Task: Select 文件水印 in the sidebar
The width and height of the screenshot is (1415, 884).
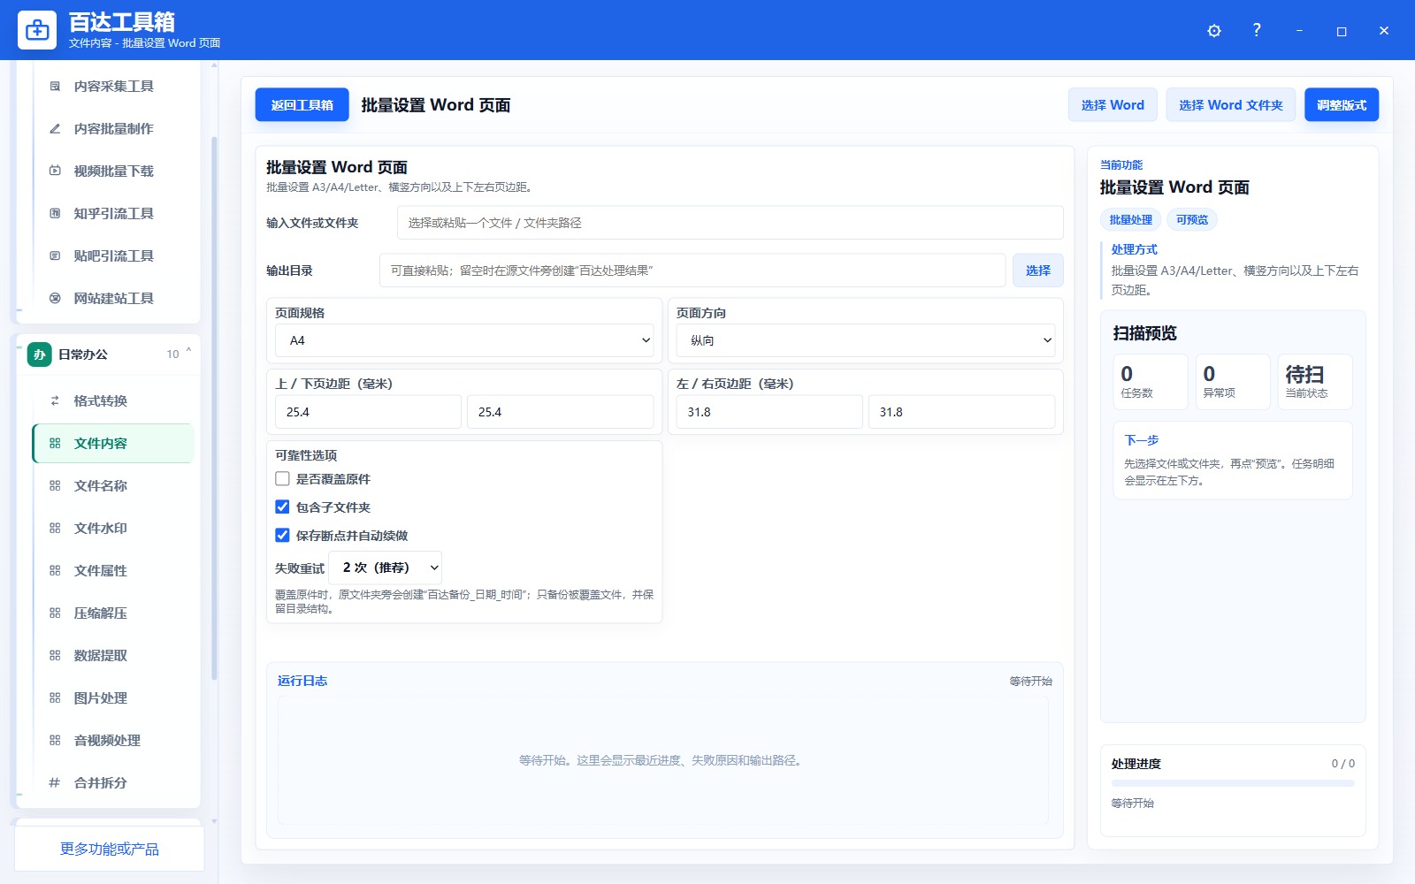Action: (113, 529)
